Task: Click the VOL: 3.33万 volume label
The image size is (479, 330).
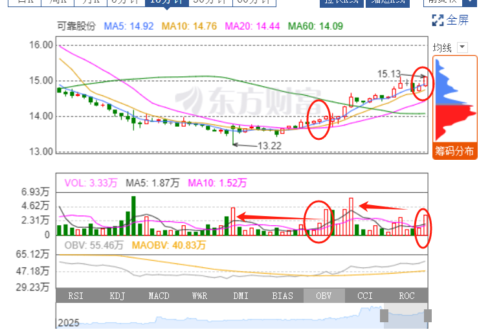Action: coord(91,183)
